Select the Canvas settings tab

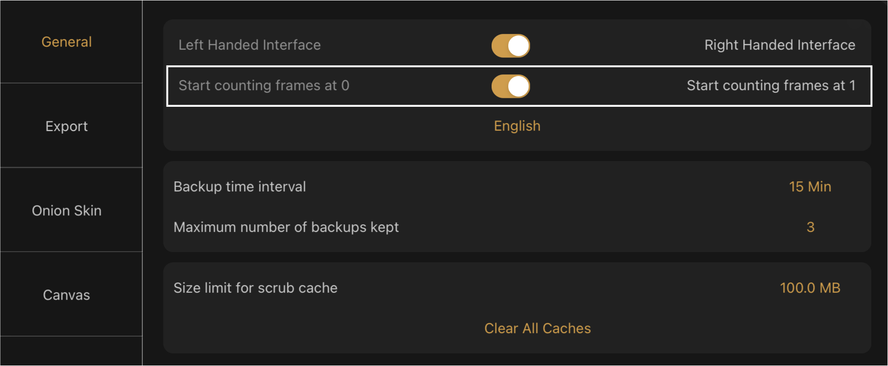[66, 295]
